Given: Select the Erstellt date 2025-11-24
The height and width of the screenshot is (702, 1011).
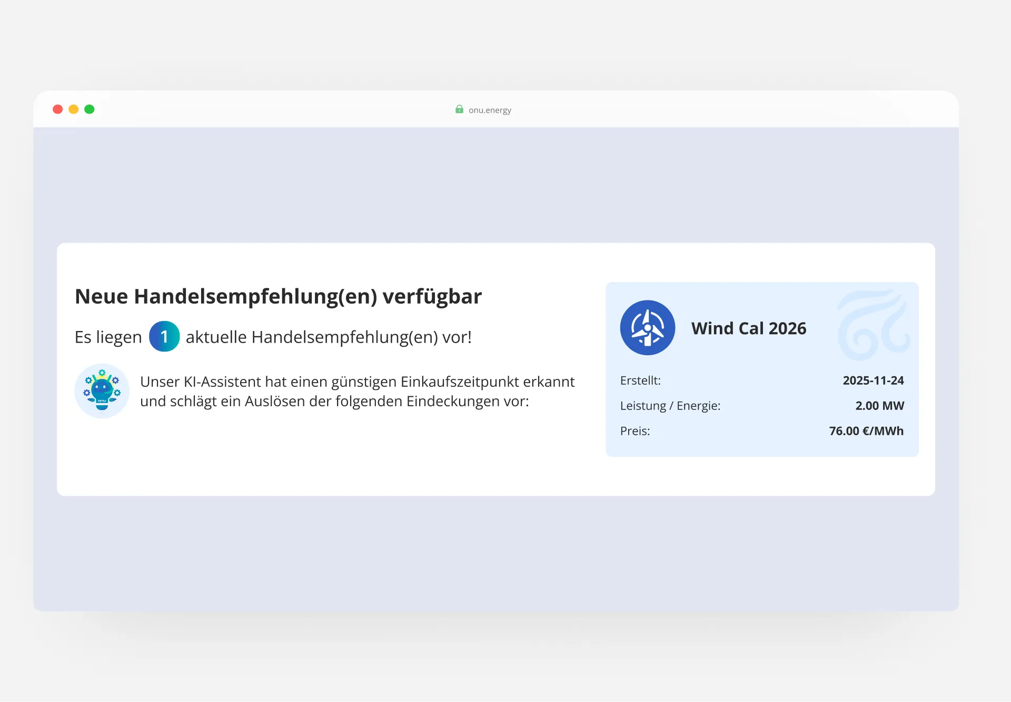Looking at the screenshot, I should (x=873, y=380).
